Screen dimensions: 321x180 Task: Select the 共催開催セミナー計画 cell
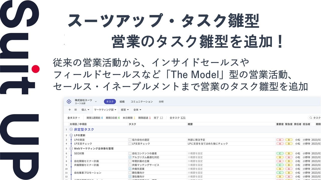pyautogui.click(x=87, y=165)
